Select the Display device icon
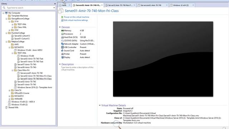 point(62,57)
